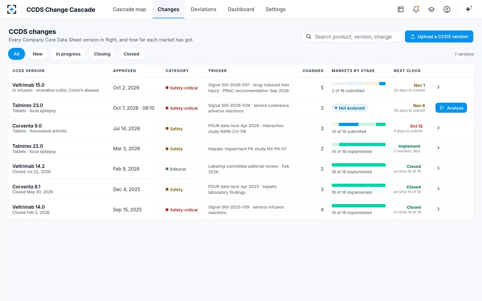Click Corventa 8.1 version name
Screen dimensions: 482x301
[26, 187]
